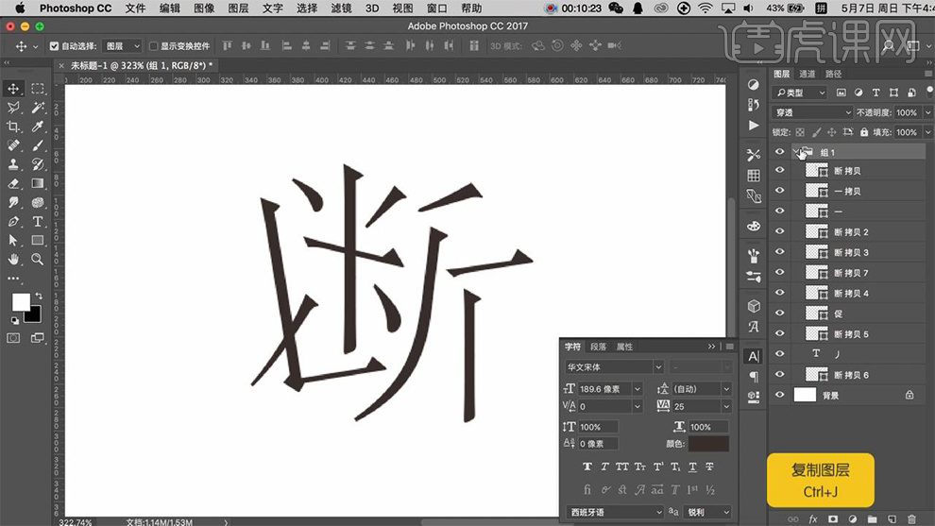Hide the 背景 layer
935x526 pixels.
click(x=779, y=395)
